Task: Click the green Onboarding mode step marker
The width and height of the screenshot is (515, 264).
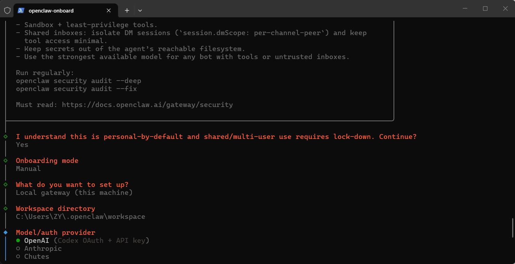Action: click(6, 160)
